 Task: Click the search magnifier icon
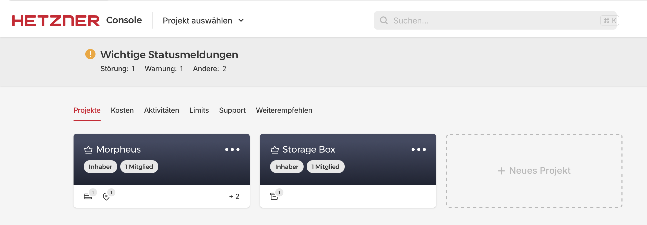point(384,20)
